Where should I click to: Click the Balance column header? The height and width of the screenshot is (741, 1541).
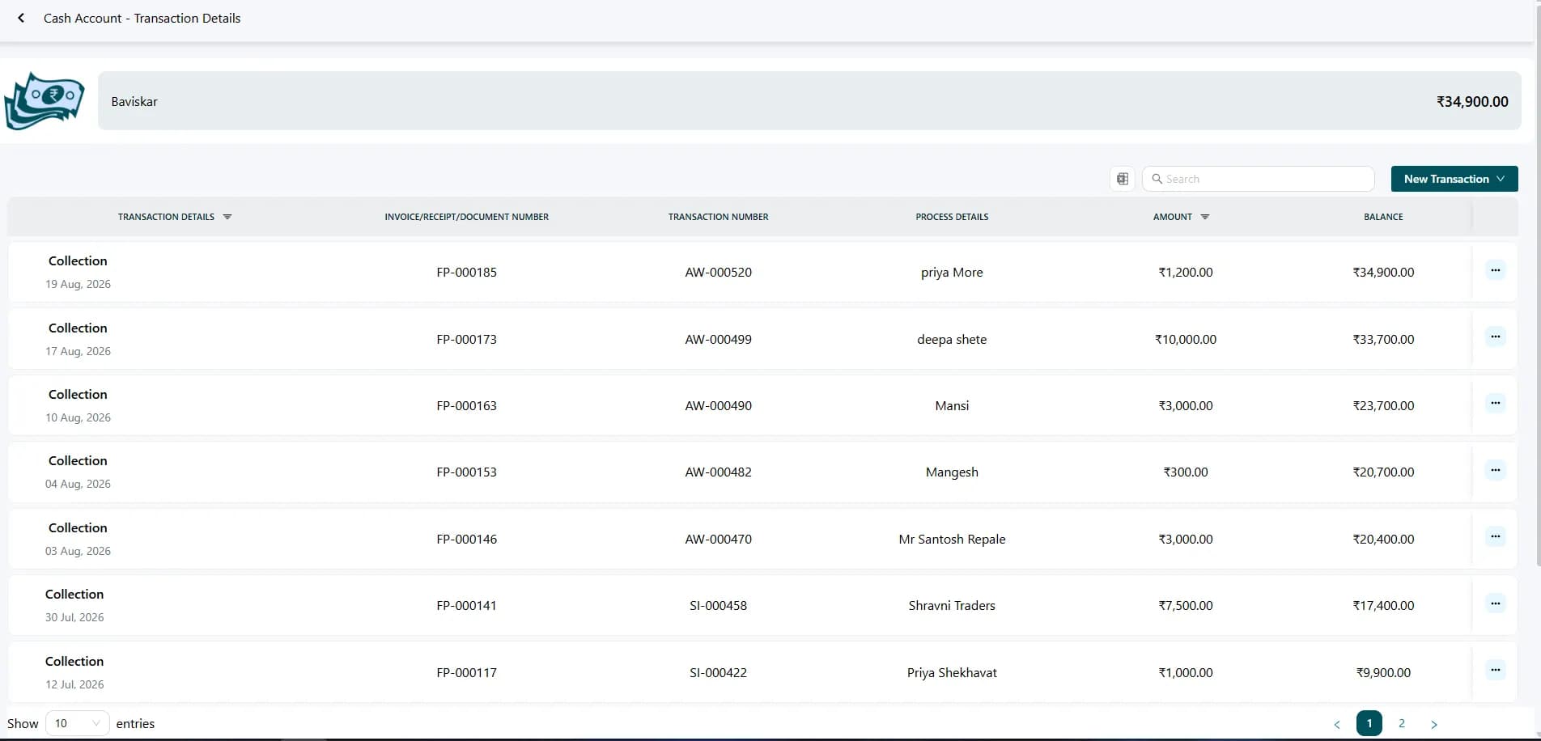[1383, 217]
